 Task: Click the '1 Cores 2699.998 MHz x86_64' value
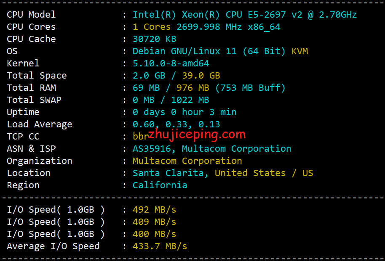click(x=206, y=27)
